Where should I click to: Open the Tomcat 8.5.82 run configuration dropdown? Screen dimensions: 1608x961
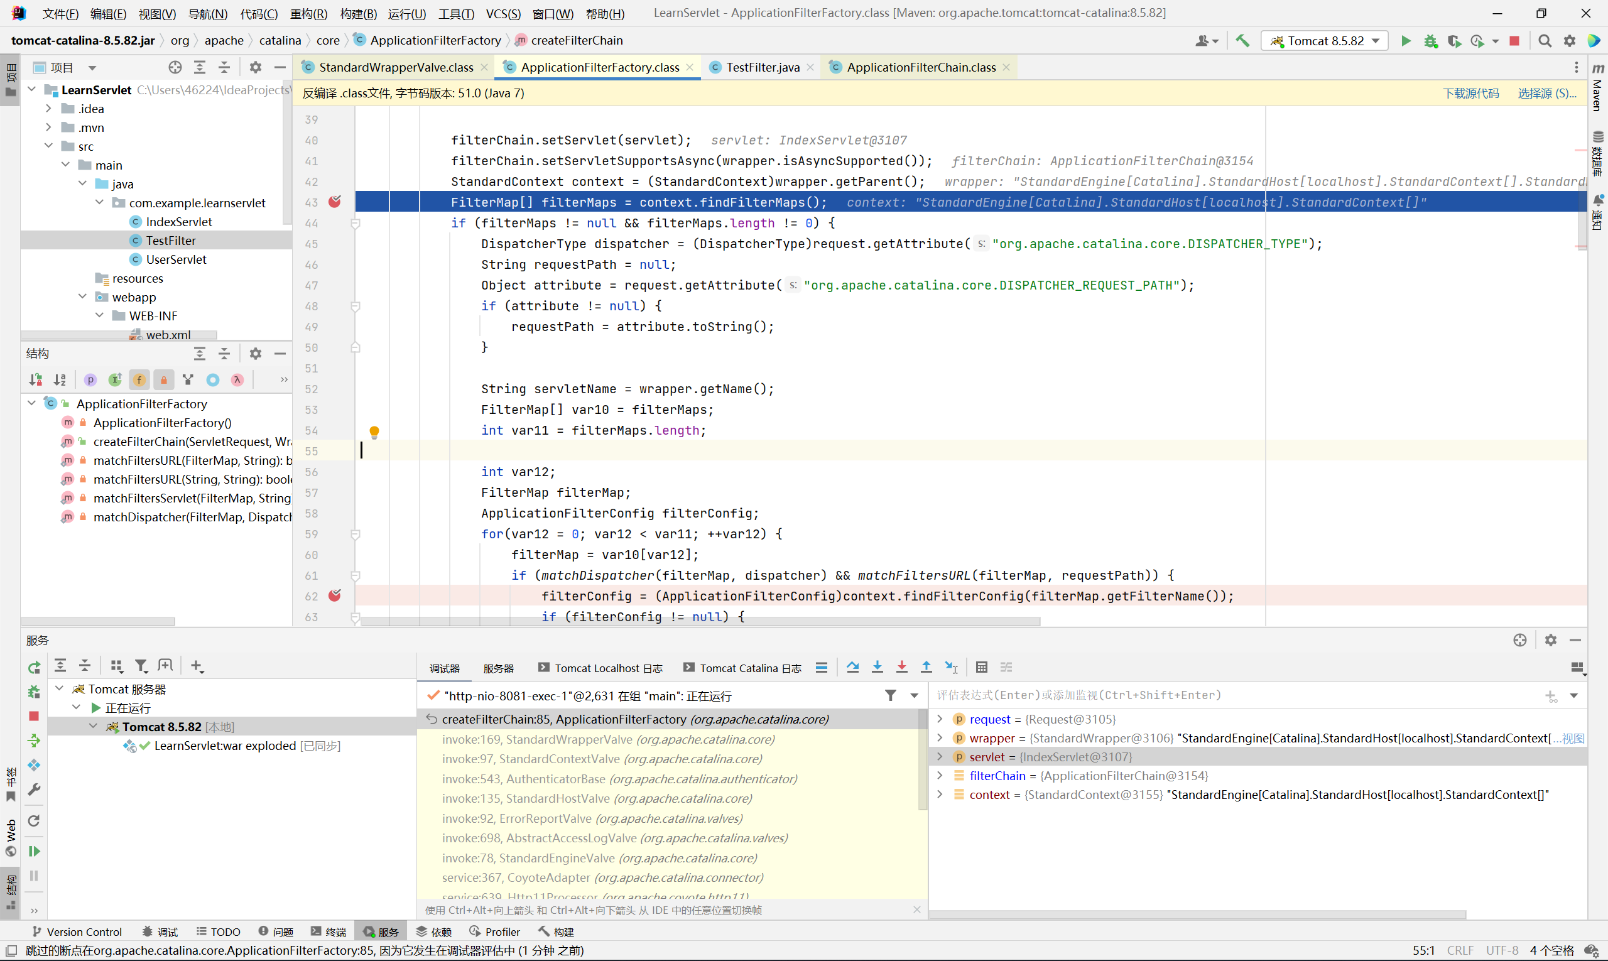click(1324, 41)
